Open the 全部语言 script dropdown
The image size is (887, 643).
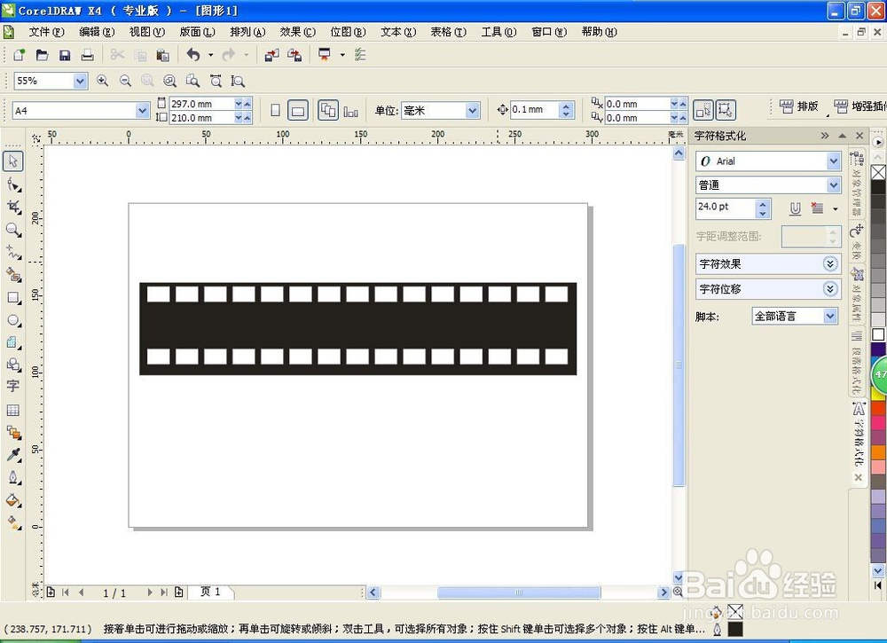(x=830, y=316)
